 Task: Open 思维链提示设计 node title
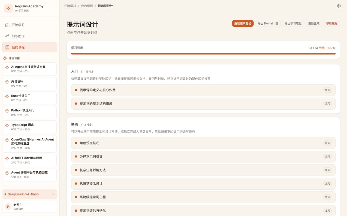pos(91,184)
